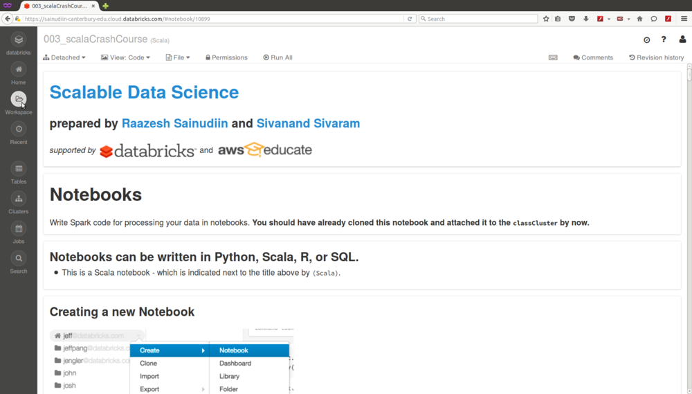Show Recent notebooks icon
The height and width of the screenshot is (394, 692).
(x=19, y=129)
